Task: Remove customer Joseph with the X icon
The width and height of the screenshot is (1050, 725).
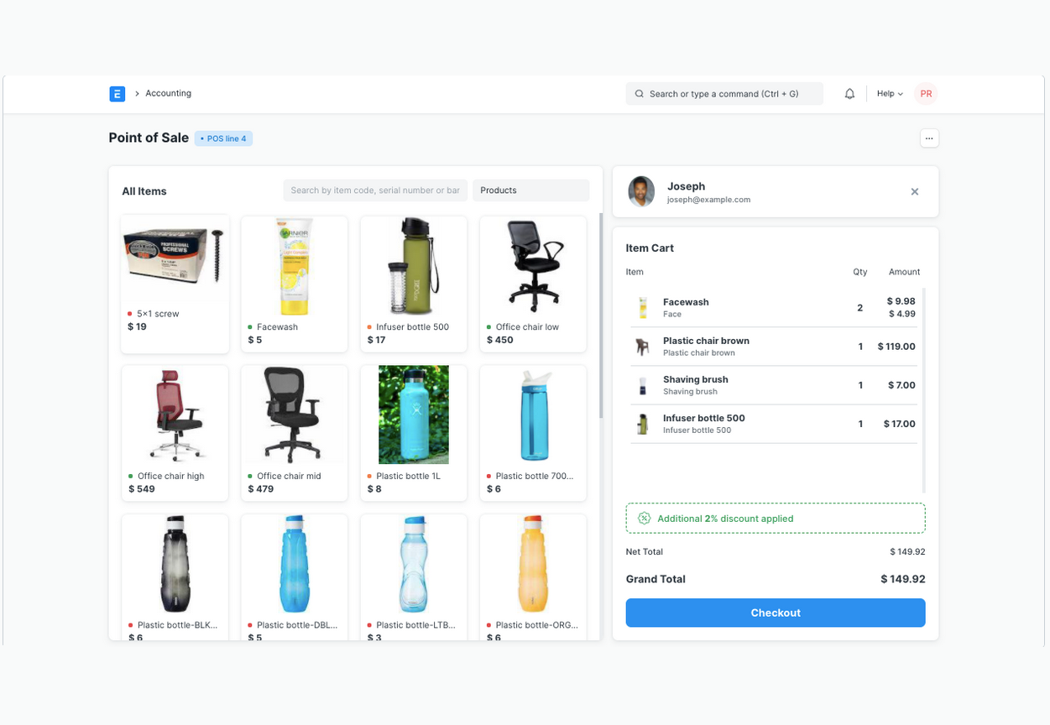Action: (x=915, y=192)
